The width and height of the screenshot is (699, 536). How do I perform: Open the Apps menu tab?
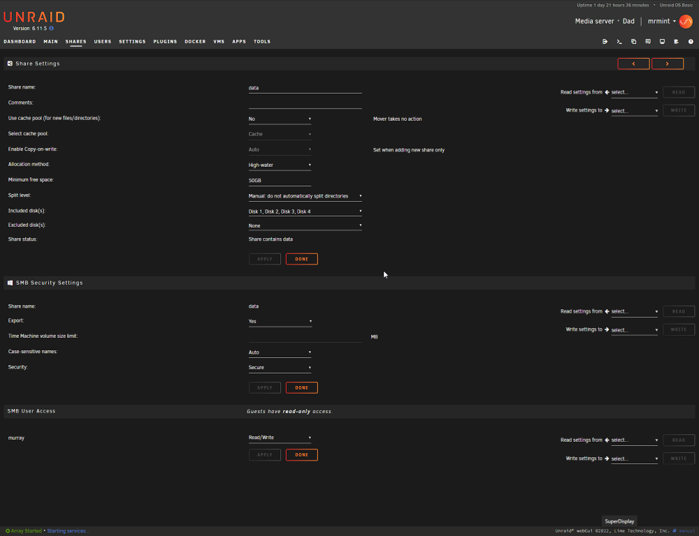239,41
